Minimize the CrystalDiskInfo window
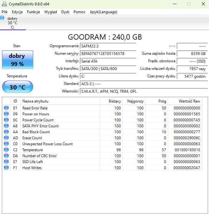Image resolution: width=209 pixels, height=215 pixels. pyautogui.click(x=175, y=4)
